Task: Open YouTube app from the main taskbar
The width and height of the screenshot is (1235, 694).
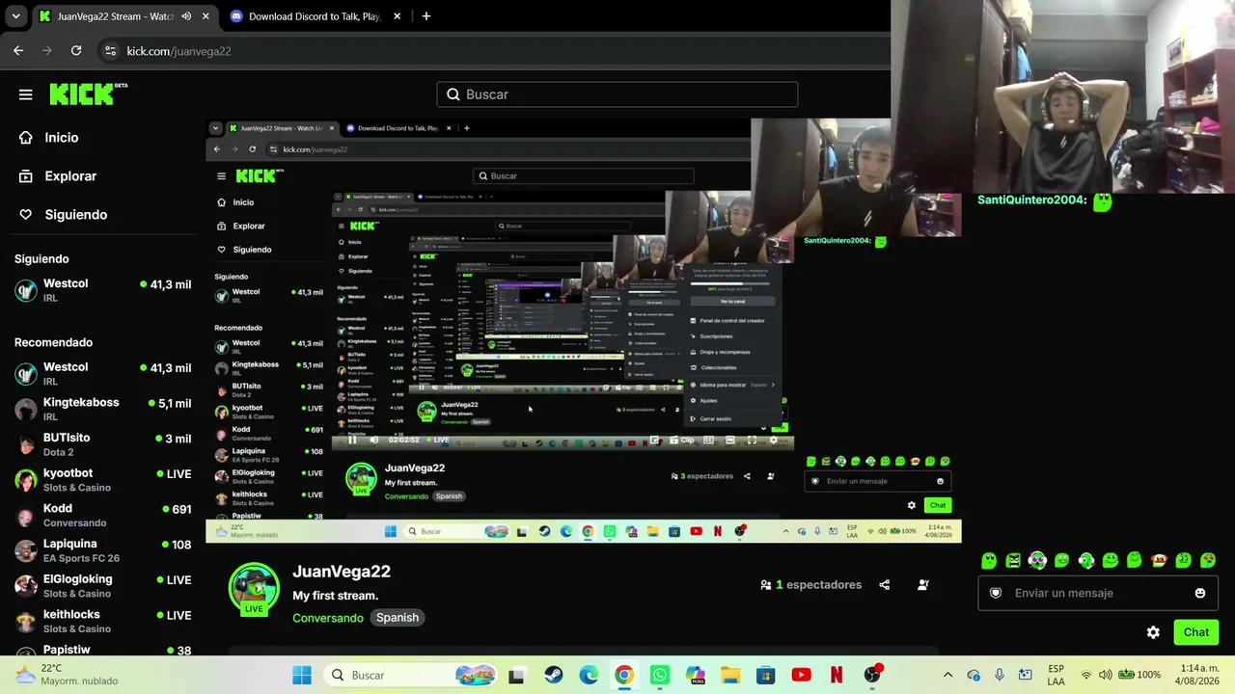Action: (801, 675)
